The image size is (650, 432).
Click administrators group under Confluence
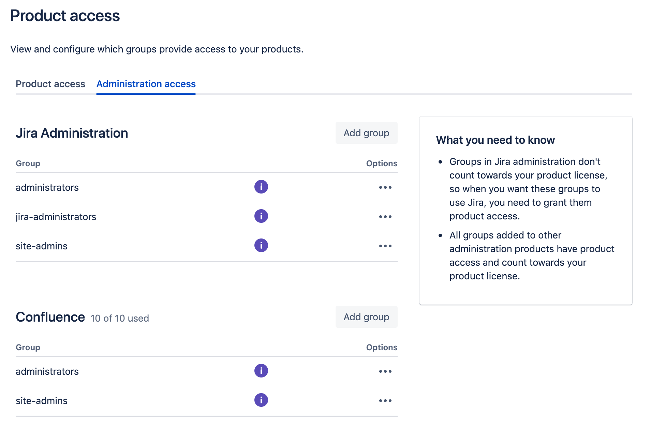(x=47, y=371)
